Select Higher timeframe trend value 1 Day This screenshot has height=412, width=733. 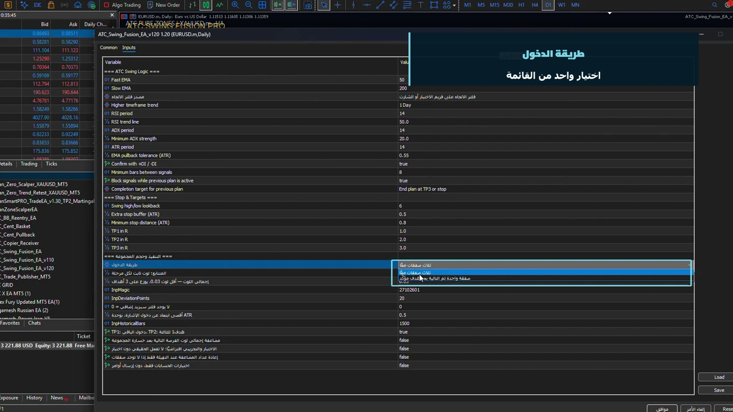(546, 105)
